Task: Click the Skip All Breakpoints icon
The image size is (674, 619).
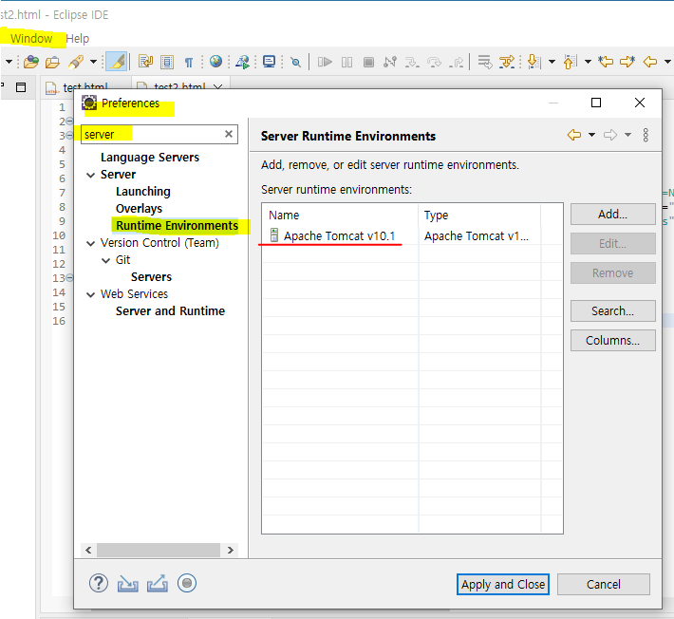Action: (296, 63)
